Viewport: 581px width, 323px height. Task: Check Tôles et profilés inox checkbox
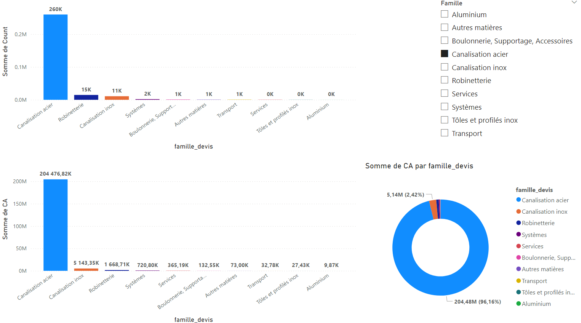click(444, 120)
